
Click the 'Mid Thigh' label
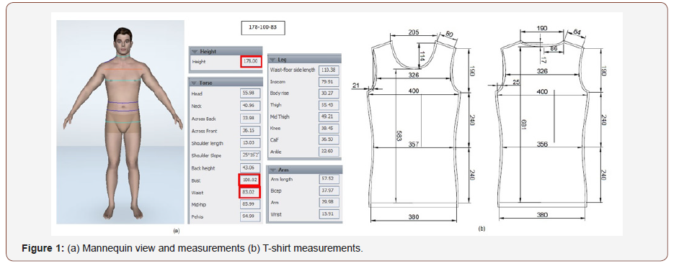pyautogui.click(x=280, y=116)
